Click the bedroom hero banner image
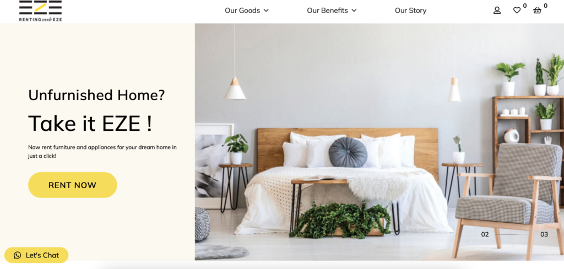564x269 pixels. [379, 142]
